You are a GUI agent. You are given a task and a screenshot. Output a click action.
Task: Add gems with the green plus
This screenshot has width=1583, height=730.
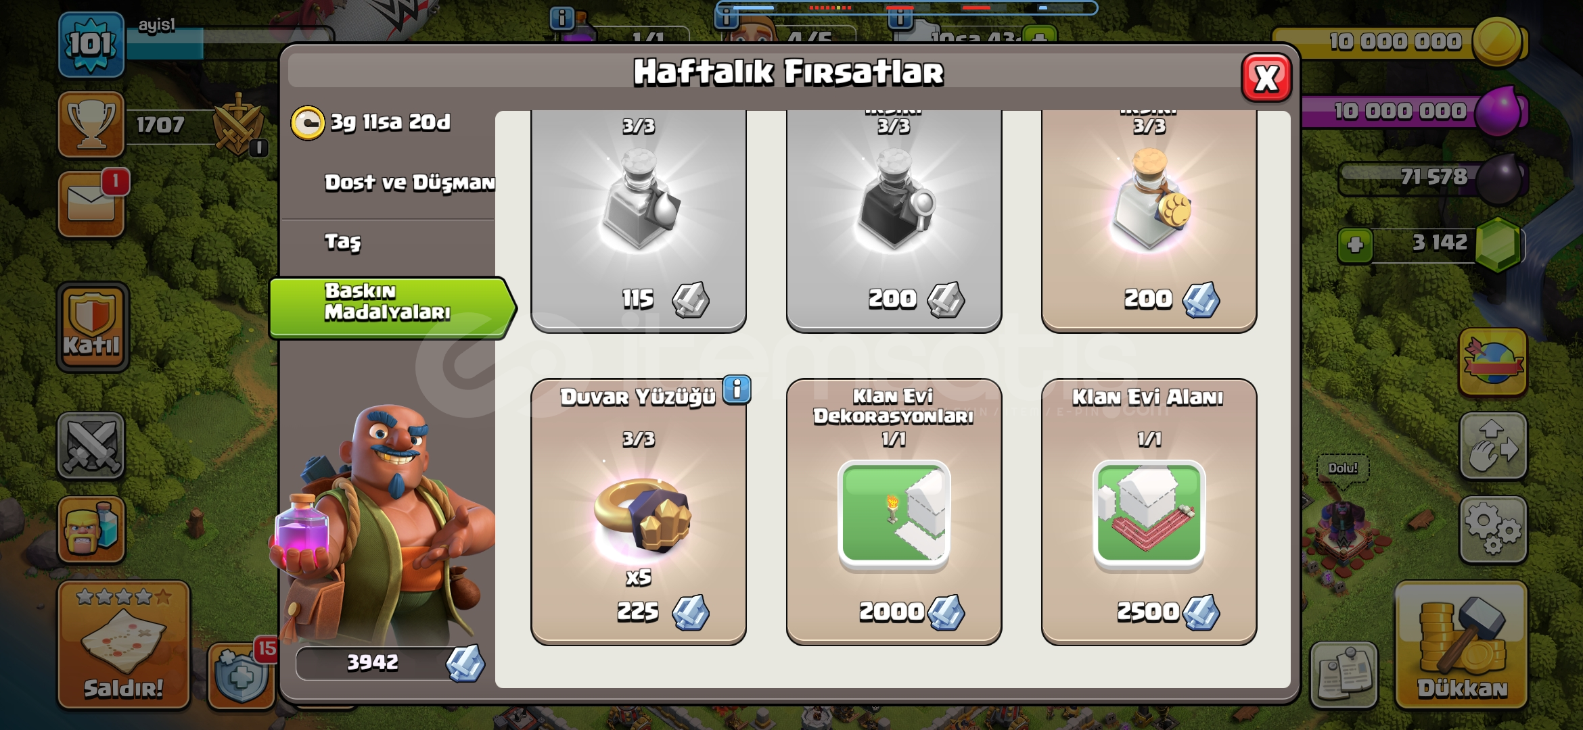click(1355, 245)
